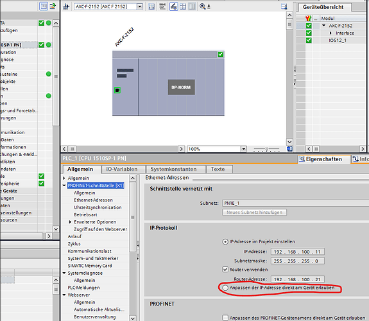This screenshot has height=321, width=369.
Task: Expand the 'Erweiterte Optionen' node
Action: click(70, 222)
